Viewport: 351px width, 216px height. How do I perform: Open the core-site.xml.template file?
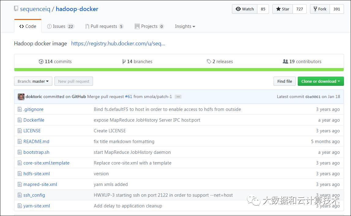[46, 163]
